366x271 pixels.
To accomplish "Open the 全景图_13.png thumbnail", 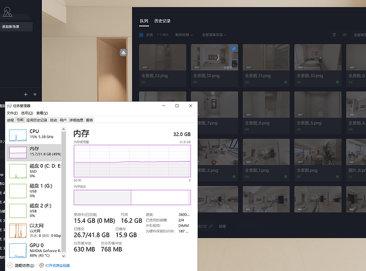I will point(162,61).
